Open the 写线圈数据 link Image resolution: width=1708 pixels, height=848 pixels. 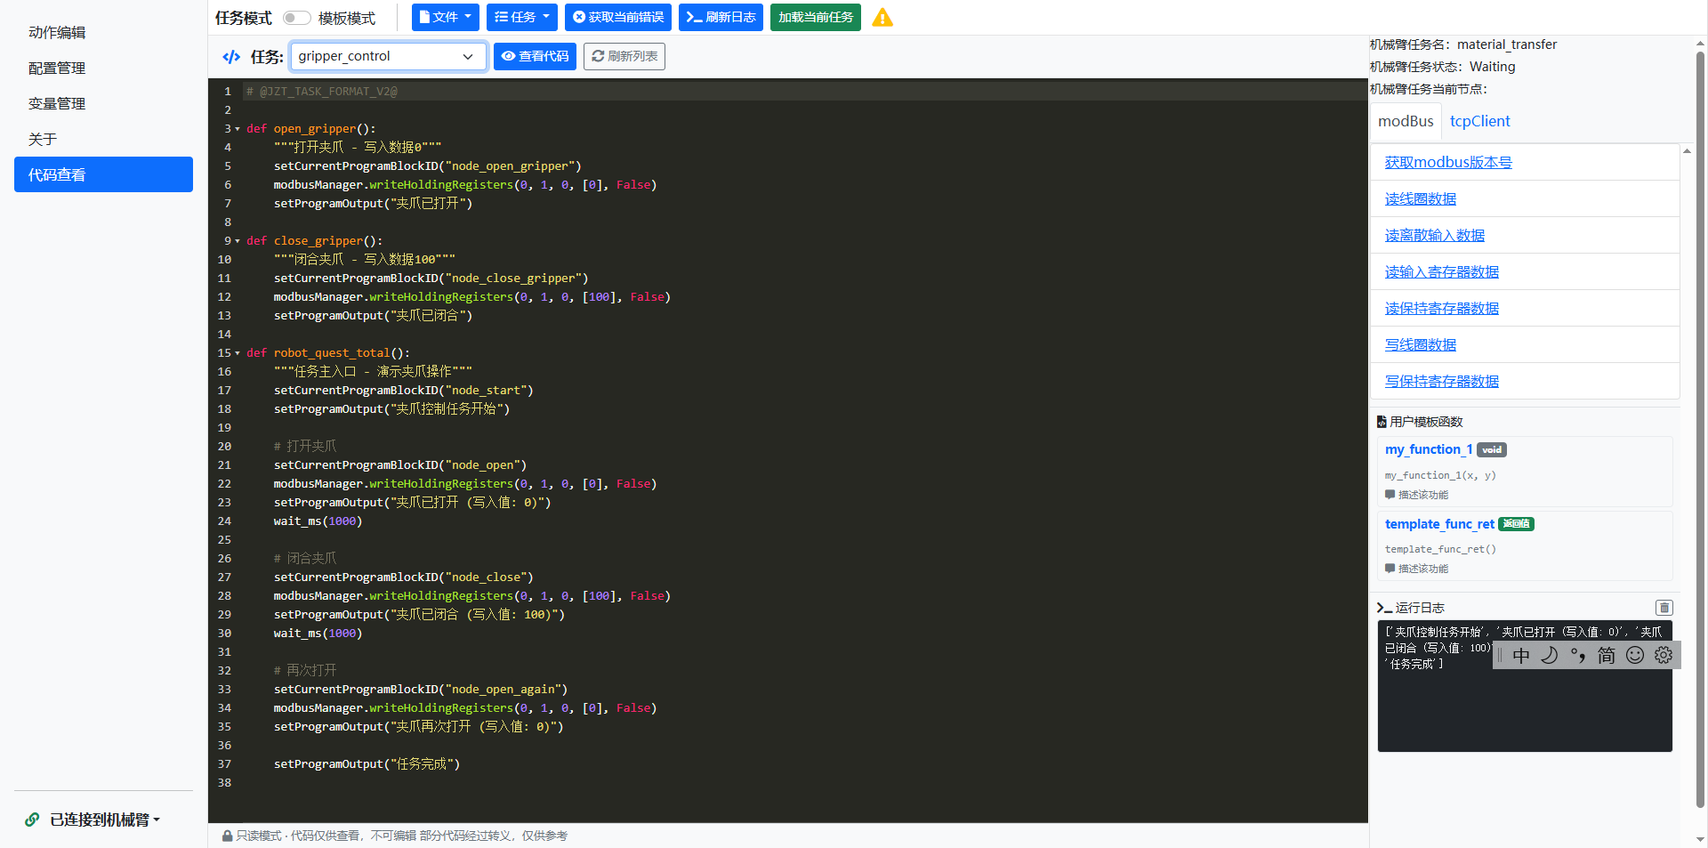point(1420,344)
